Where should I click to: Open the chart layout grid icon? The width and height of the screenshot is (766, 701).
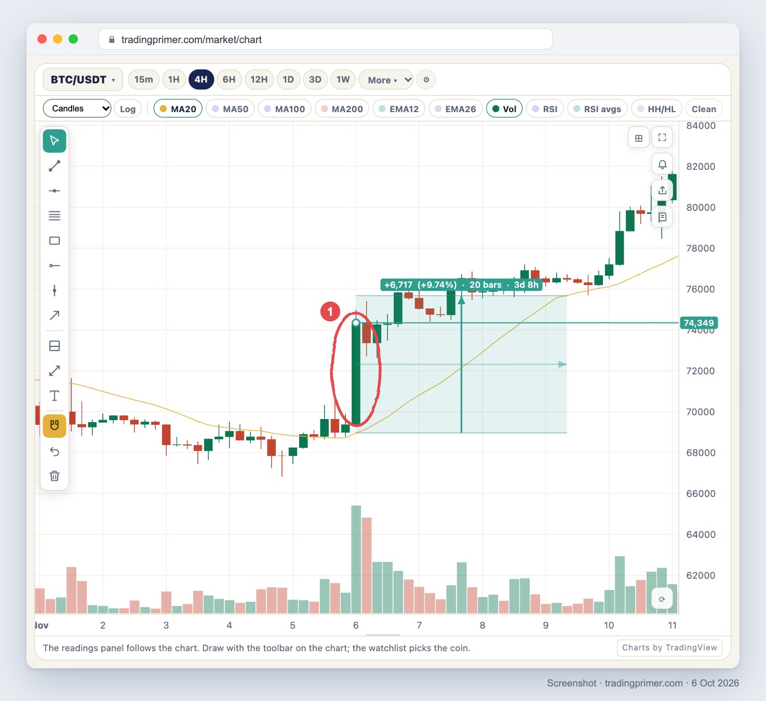(x=639, y=138)
